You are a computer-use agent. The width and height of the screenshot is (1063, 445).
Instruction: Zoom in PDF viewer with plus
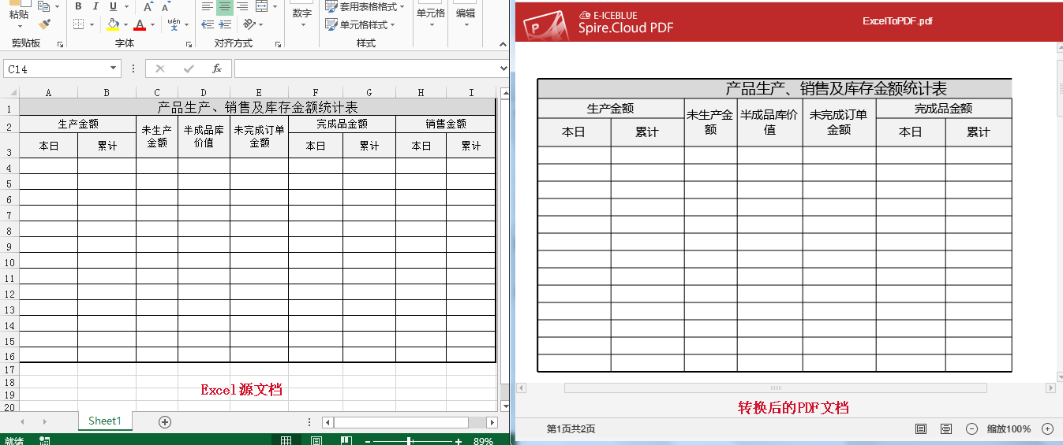[1047, 429]
